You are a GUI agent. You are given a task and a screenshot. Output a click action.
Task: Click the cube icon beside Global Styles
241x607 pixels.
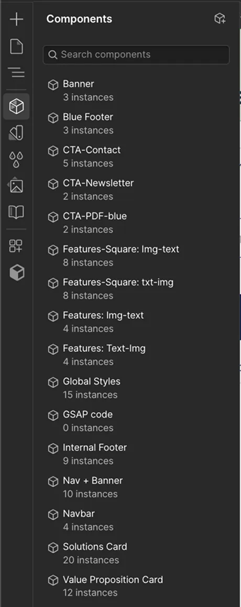53,383
